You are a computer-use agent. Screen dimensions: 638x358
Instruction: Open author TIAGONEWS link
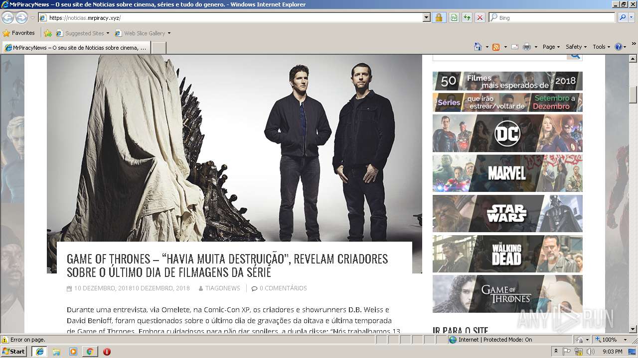pyautogui.click(x=222, y=288)
